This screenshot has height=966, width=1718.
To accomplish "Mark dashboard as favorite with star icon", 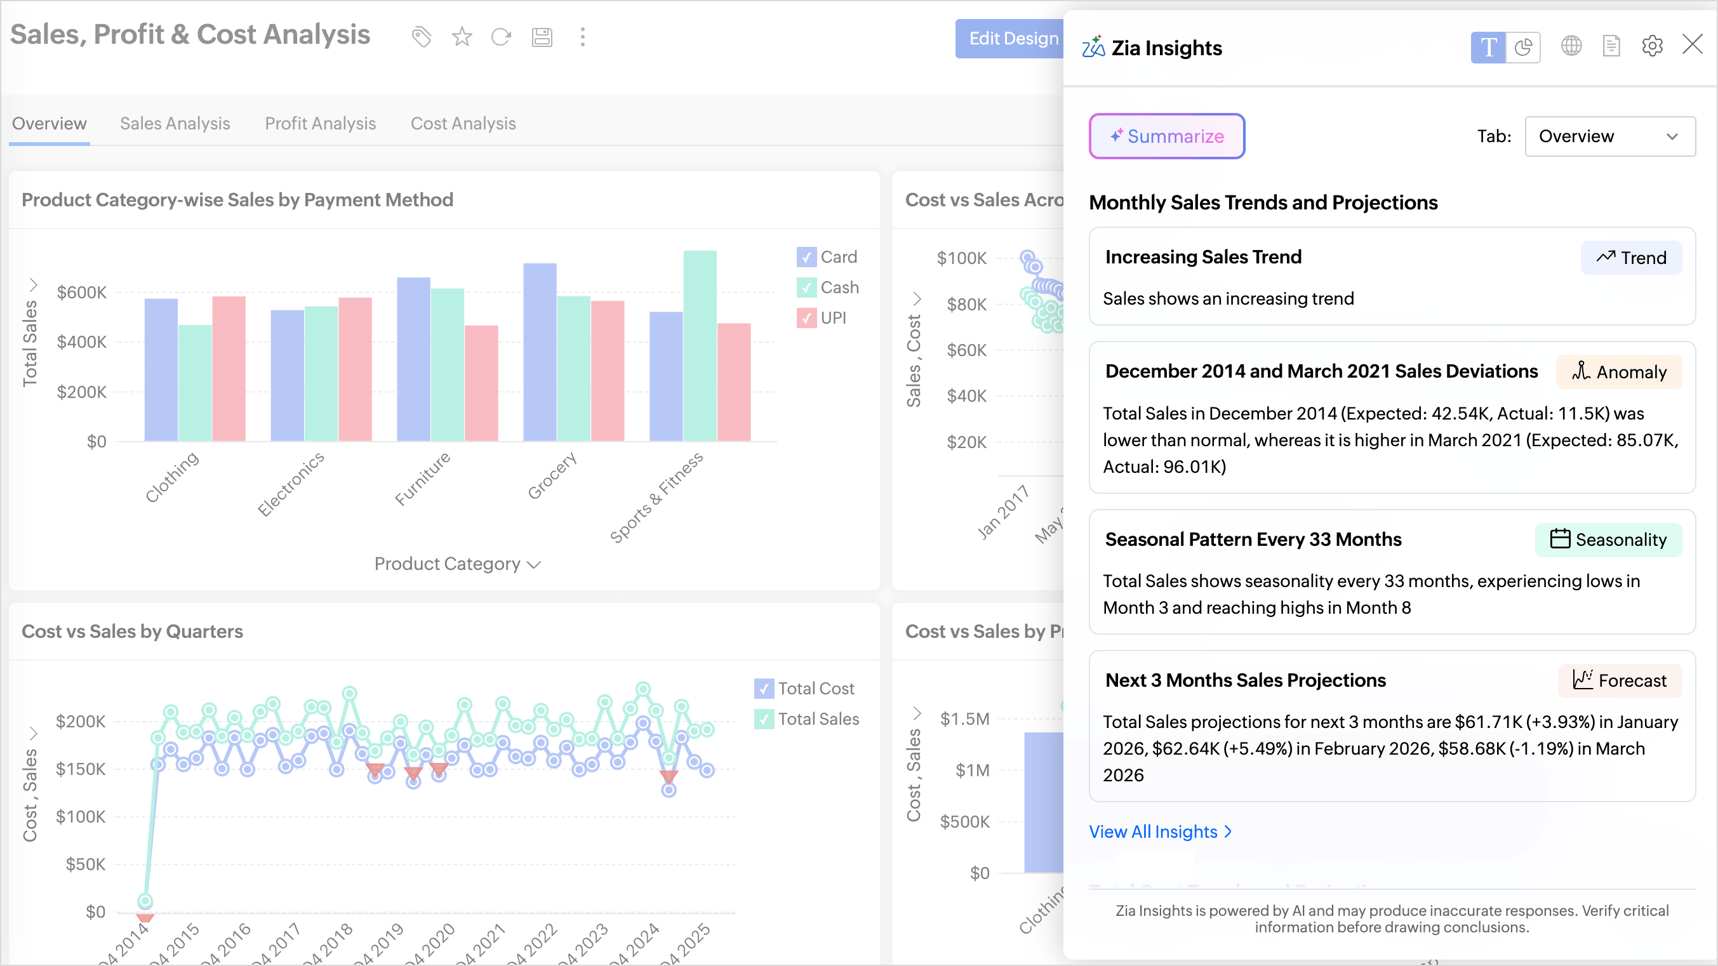I will coord(462,37).
